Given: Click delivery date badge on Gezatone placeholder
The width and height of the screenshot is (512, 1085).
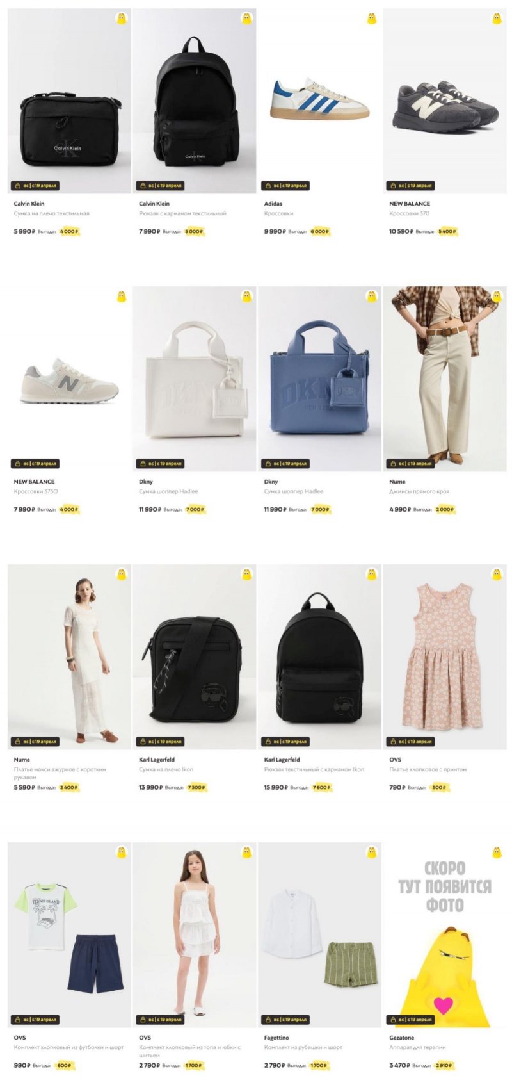Looking at the screenshot, I should [410, 1020].
